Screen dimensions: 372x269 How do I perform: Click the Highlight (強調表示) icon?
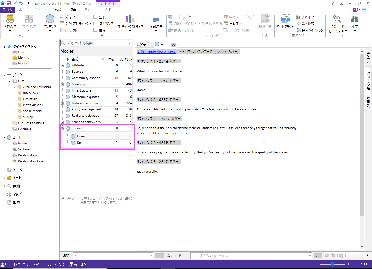(x=156, y=19)
